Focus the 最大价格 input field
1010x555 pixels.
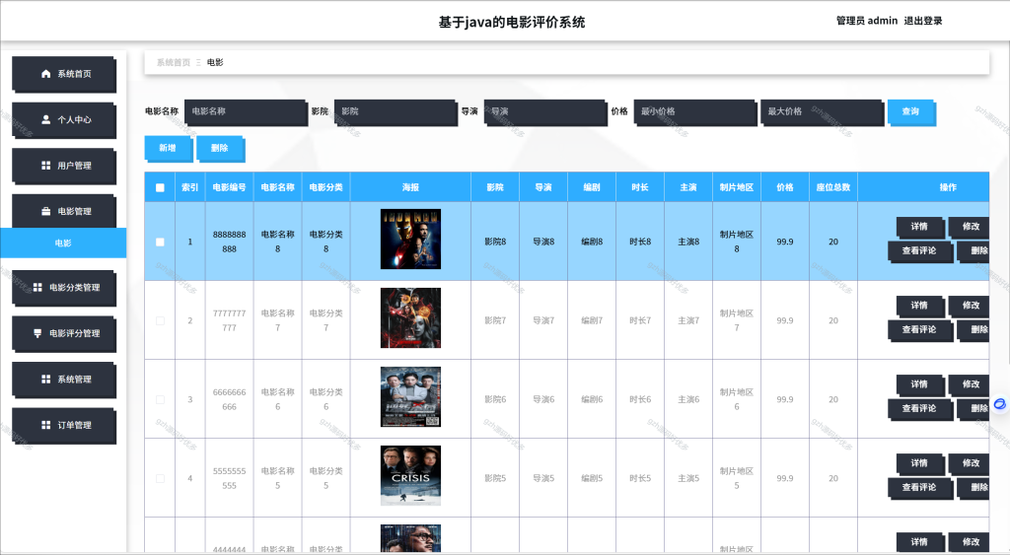click(822, 112)
